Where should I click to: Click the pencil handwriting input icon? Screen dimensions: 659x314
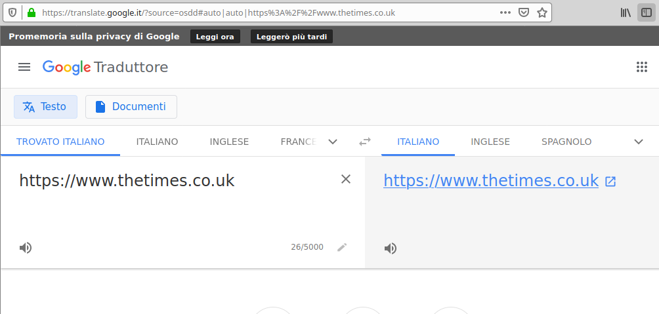pos(342,247)
